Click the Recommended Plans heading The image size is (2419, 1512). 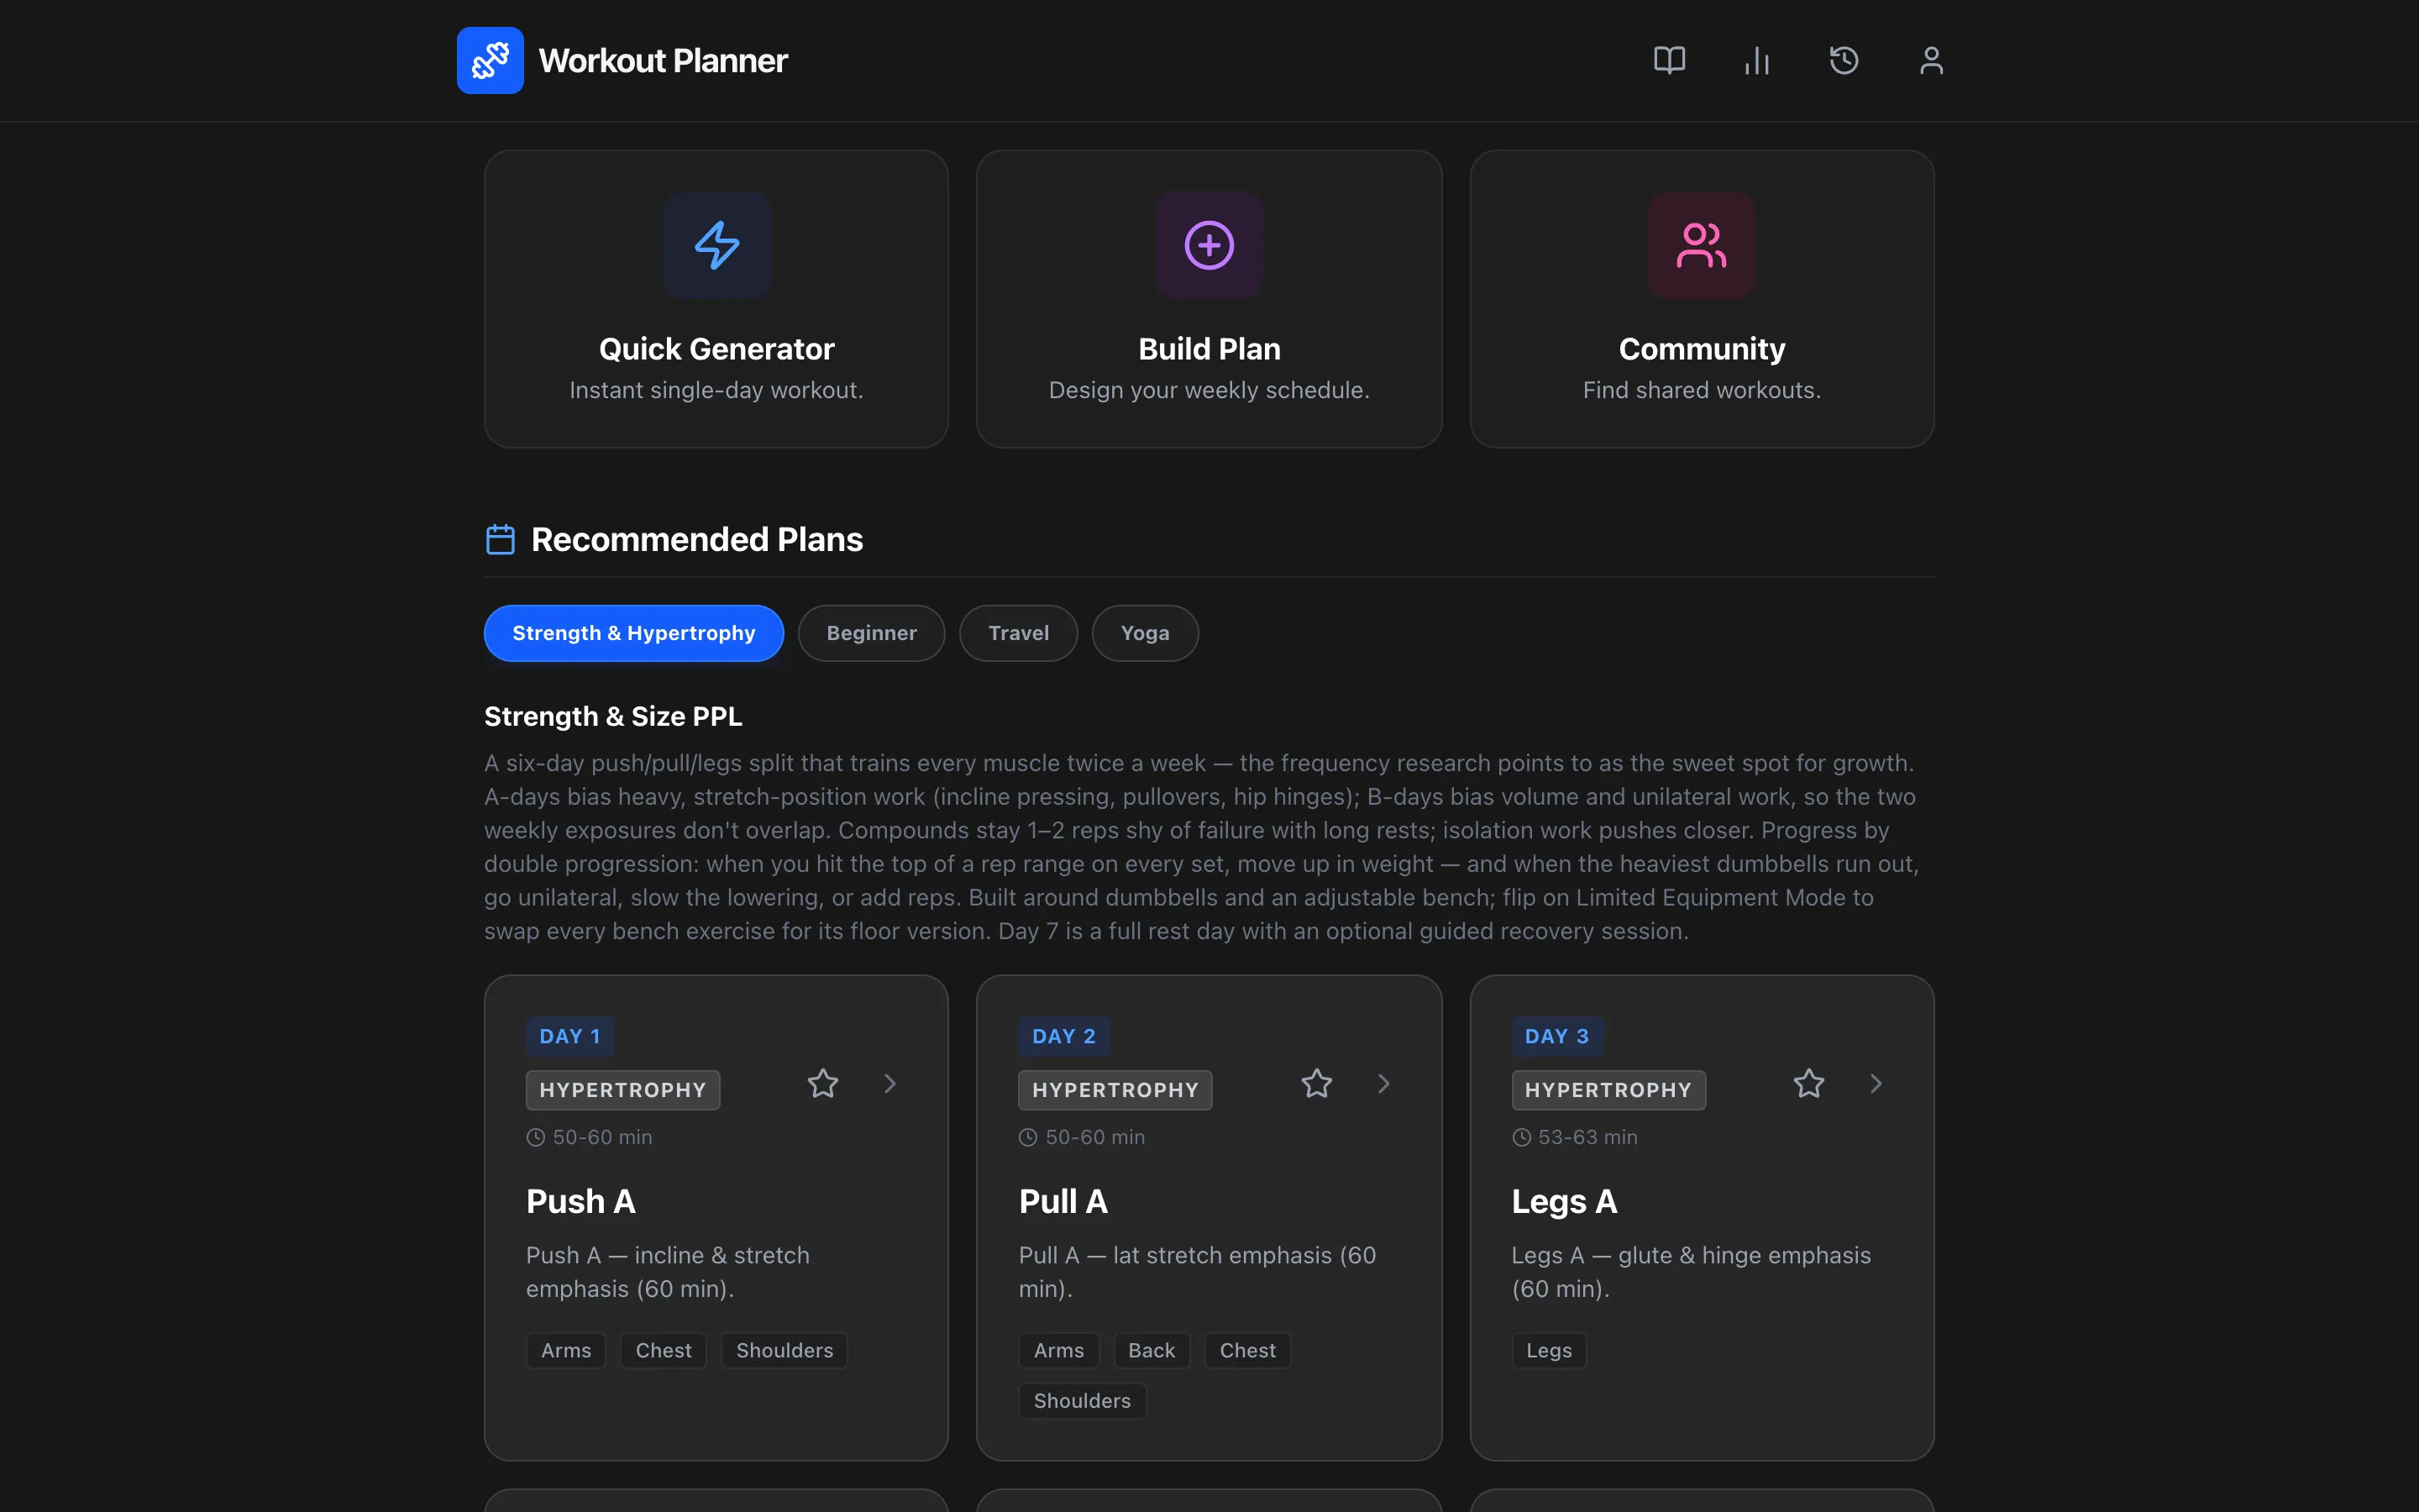(x=696, y=540)
